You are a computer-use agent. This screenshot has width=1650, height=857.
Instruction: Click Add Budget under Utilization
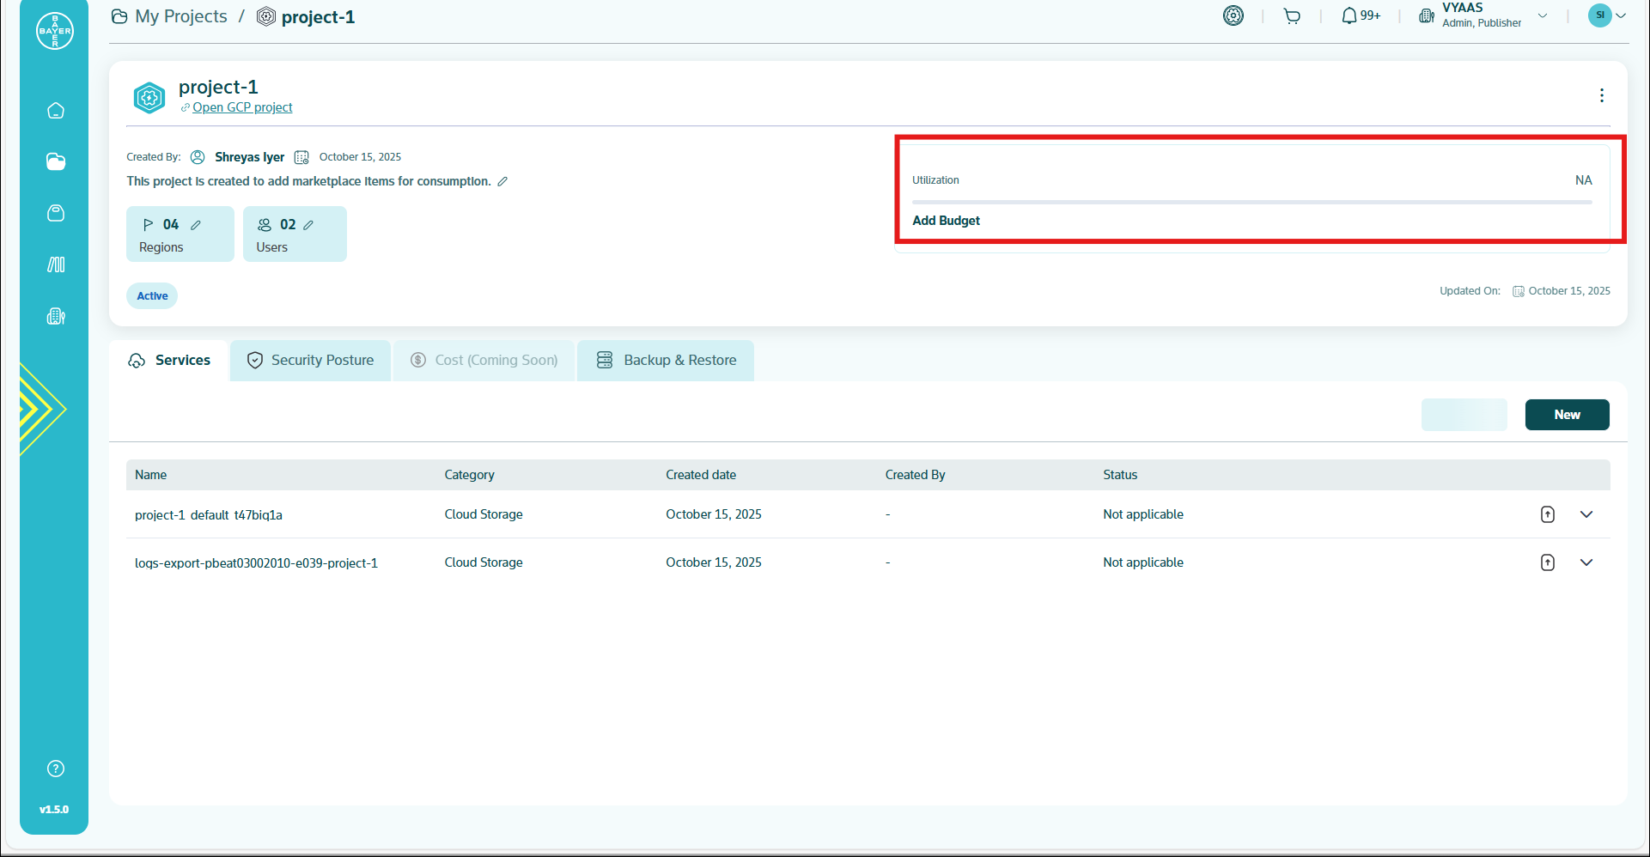946,221
